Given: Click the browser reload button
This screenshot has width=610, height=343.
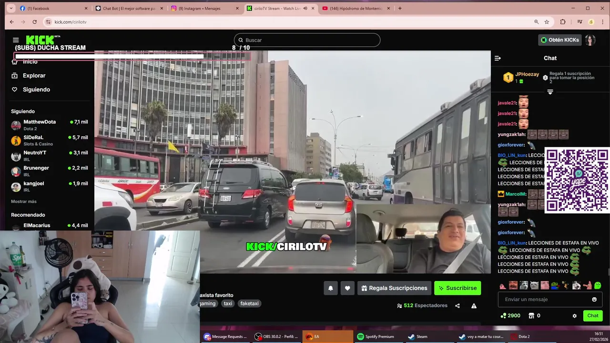Looking at the screenshot, I should (x=34, y=22).
